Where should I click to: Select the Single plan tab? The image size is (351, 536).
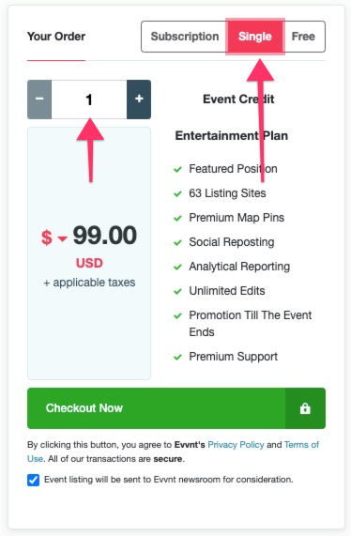pyautogui.click(x=255, y=37)
